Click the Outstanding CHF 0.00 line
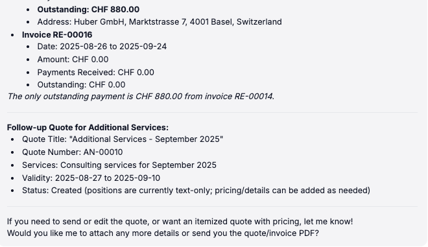Image resolution: width=428 pixels, height=247 pixels. point(81,85)
